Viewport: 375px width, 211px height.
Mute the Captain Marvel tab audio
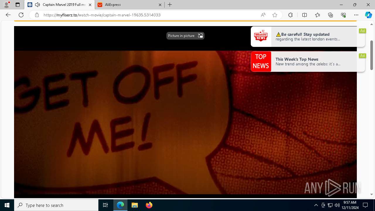click(x=37, y=5)
